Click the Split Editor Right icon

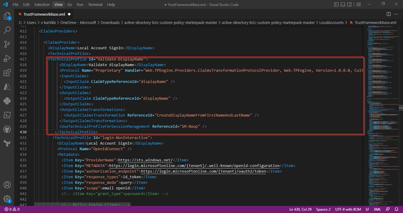(x=388, y=14)
